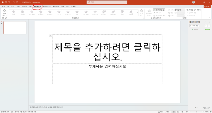The height and width of the screenshot is (113, 212).
Task: Select the 밝기 변화 (Fade) animation effect
Action: point(32,13)
